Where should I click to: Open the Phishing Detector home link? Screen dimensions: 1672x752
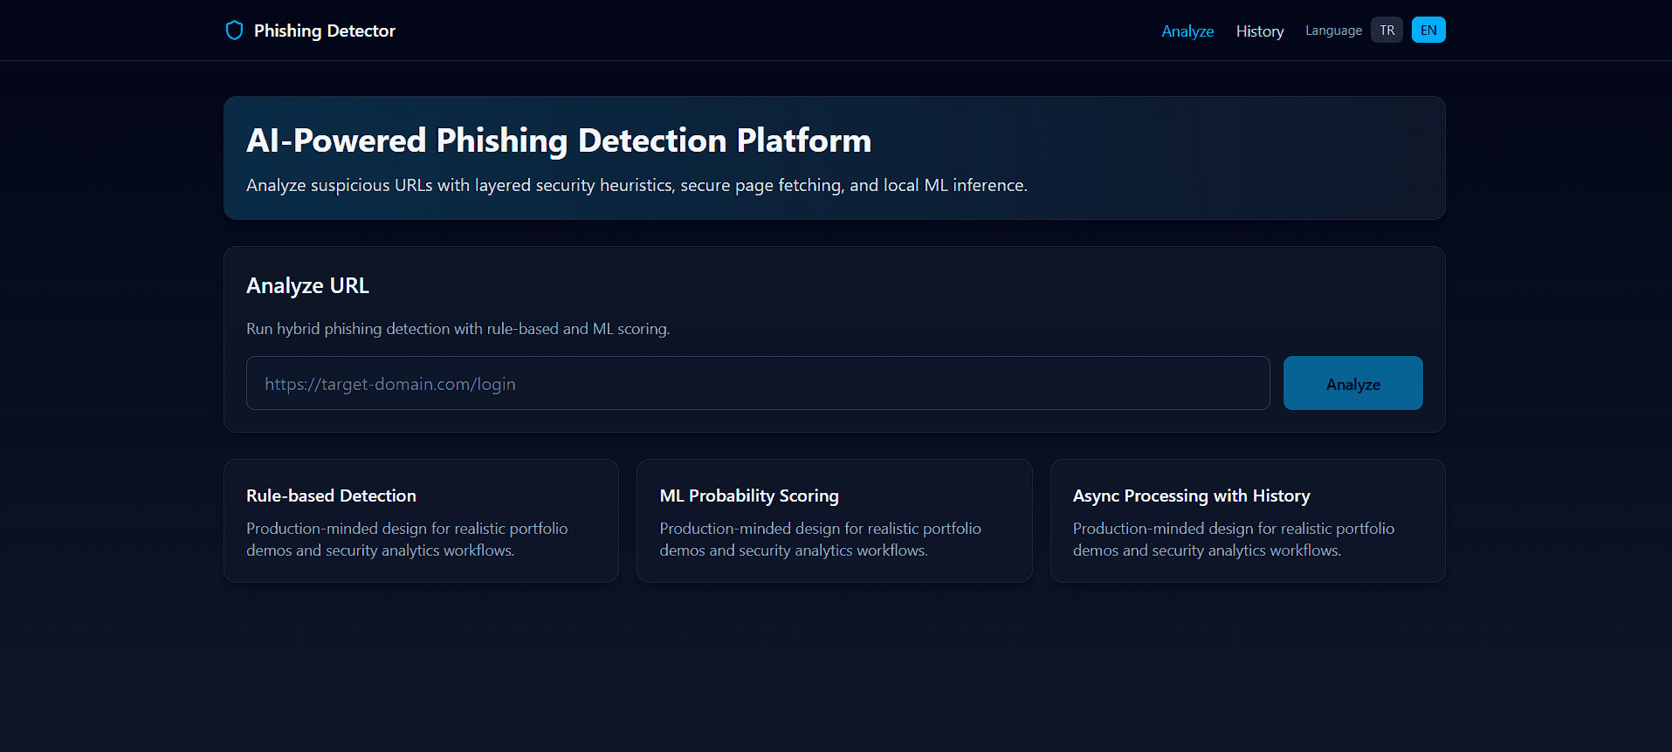(310, 31)
